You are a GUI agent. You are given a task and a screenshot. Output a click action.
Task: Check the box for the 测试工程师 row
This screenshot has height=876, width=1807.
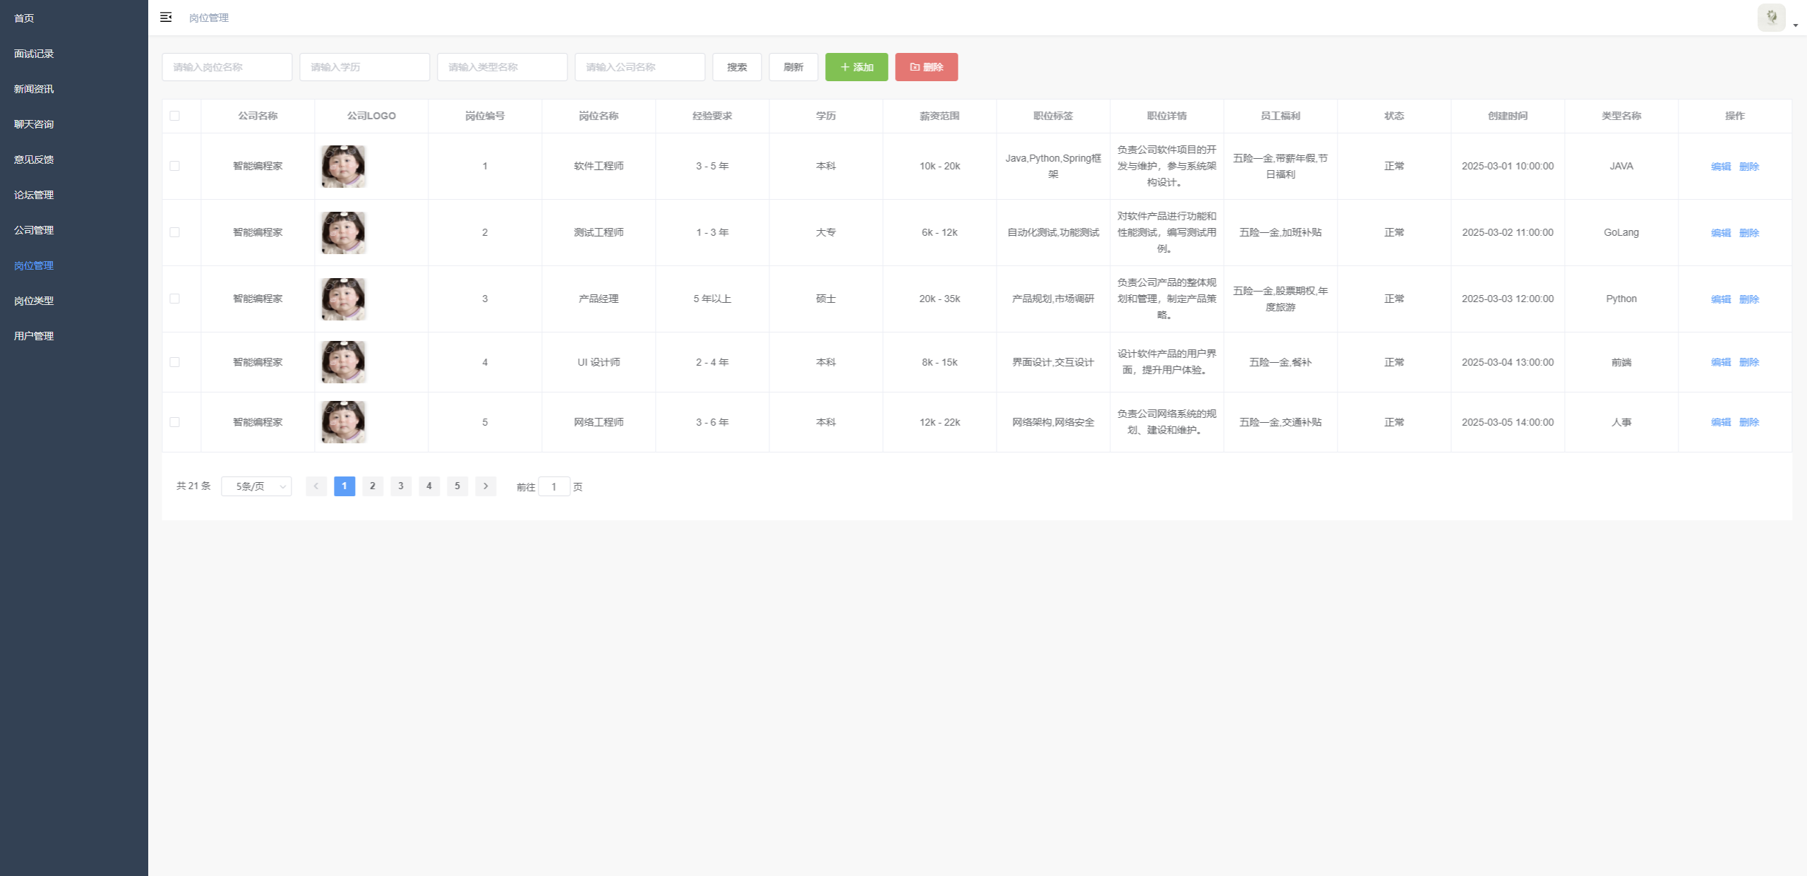tap(175, 233)
